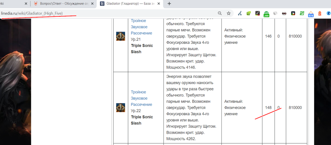Click the MP cost value 148
Viewport: 331px width, 145px height.
268,108
